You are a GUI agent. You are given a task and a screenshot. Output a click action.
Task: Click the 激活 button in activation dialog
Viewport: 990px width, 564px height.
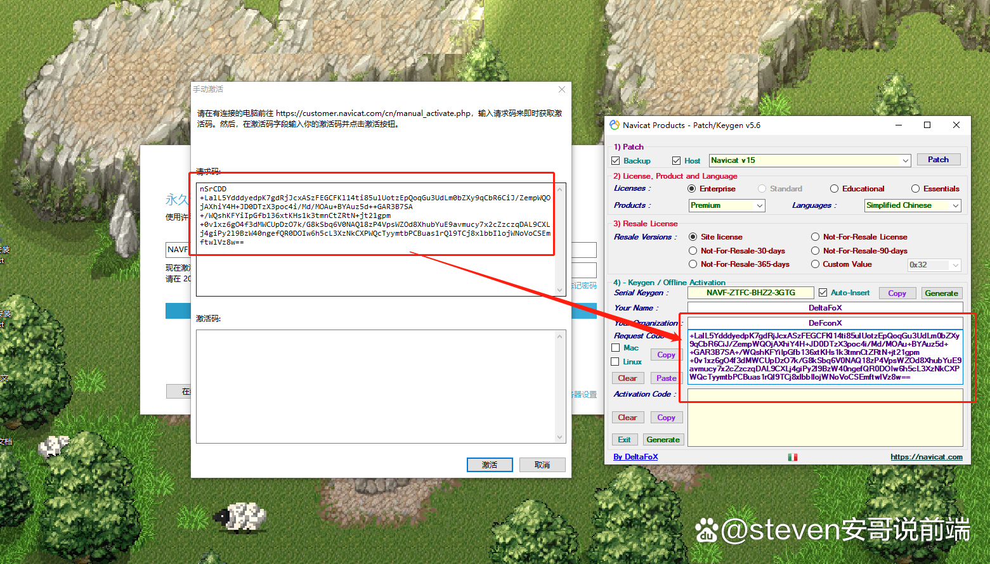tap(490, 465)
